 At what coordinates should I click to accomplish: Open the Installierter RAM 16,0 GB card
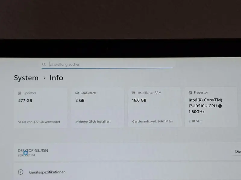click(x=154, y=107)
